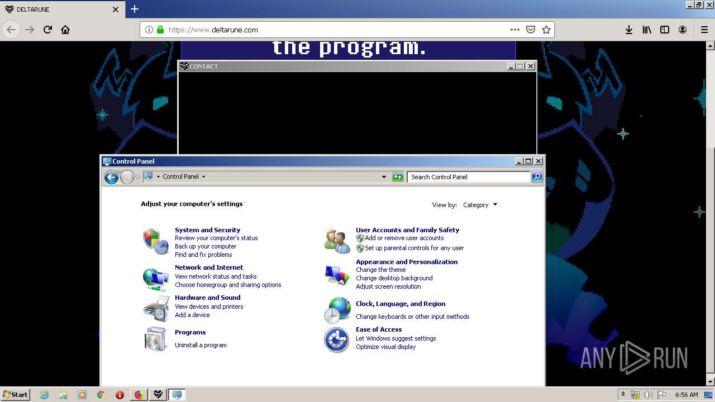Click View devices and printers
Image resolution: width=715 pixels, height=402 pixels.
point(209,307)
